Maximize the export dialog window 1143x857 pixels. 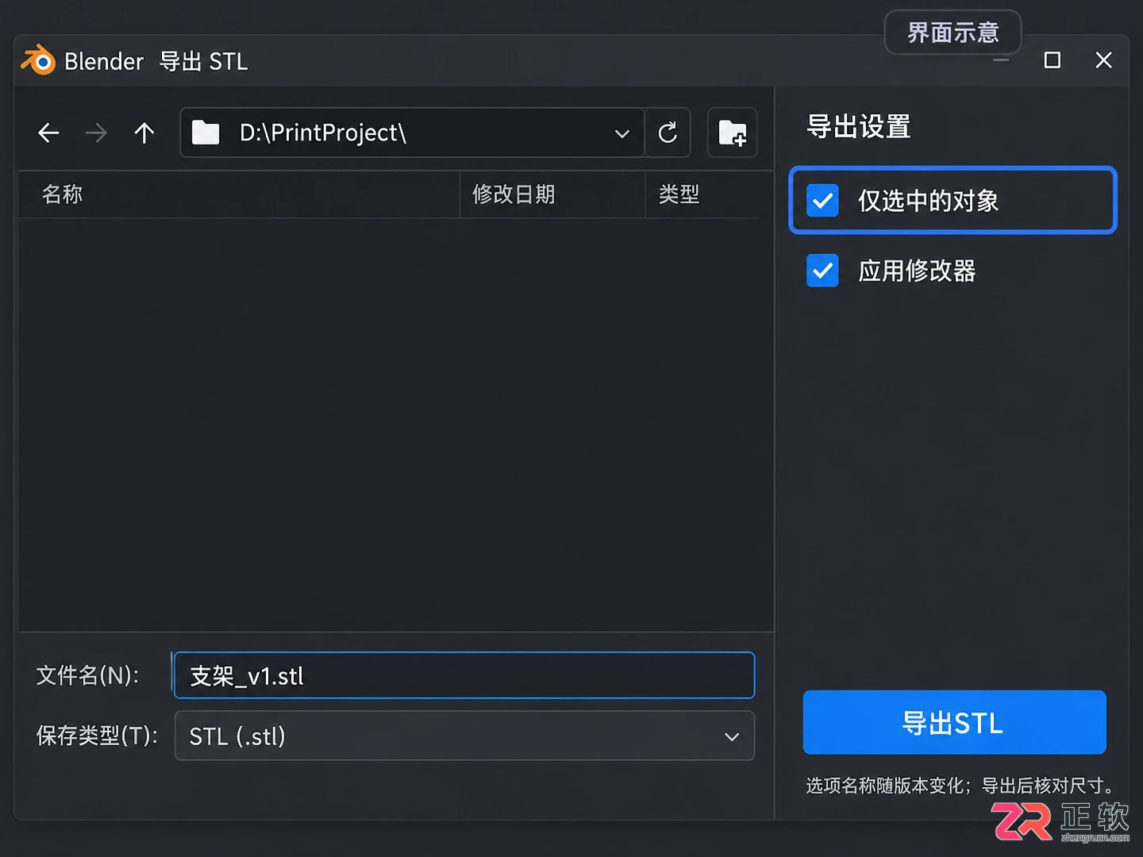click(x=1053, y=60)
